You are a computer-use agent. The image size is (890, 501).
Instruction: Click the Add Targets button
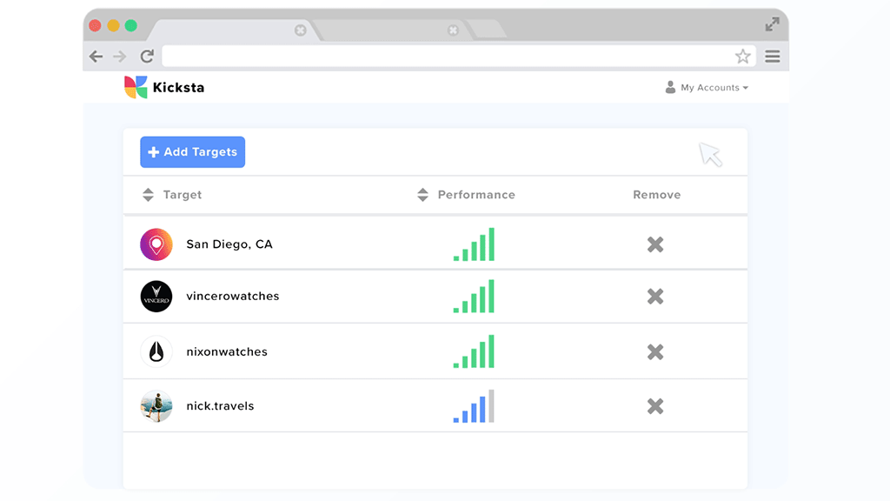pyautogui.click(x=193, y=152)
